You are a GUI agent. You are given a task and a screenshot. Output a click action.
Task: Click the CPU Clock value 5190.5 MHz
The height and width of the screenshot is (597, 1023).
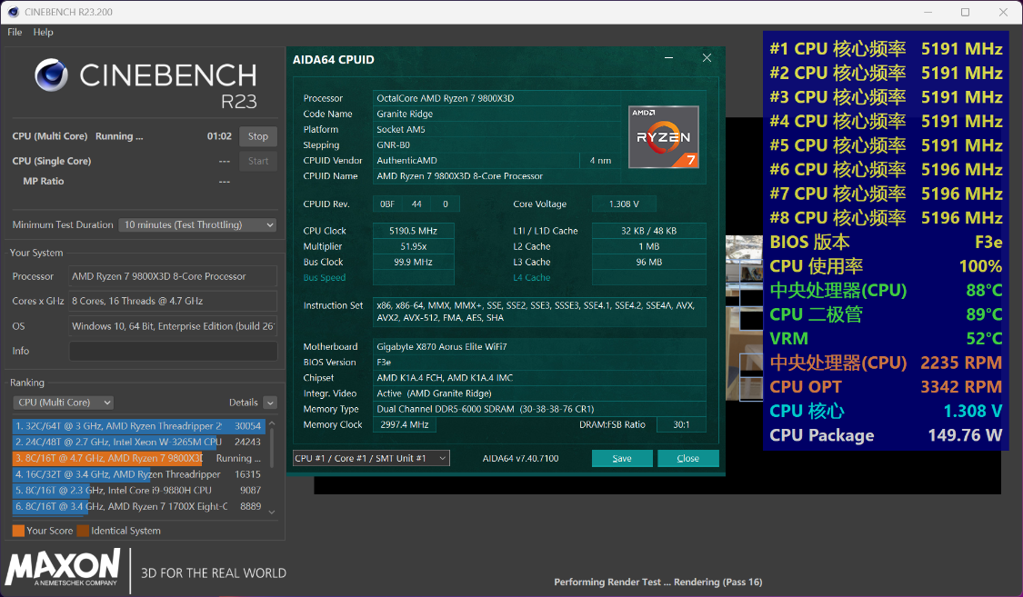pos(413,231)
